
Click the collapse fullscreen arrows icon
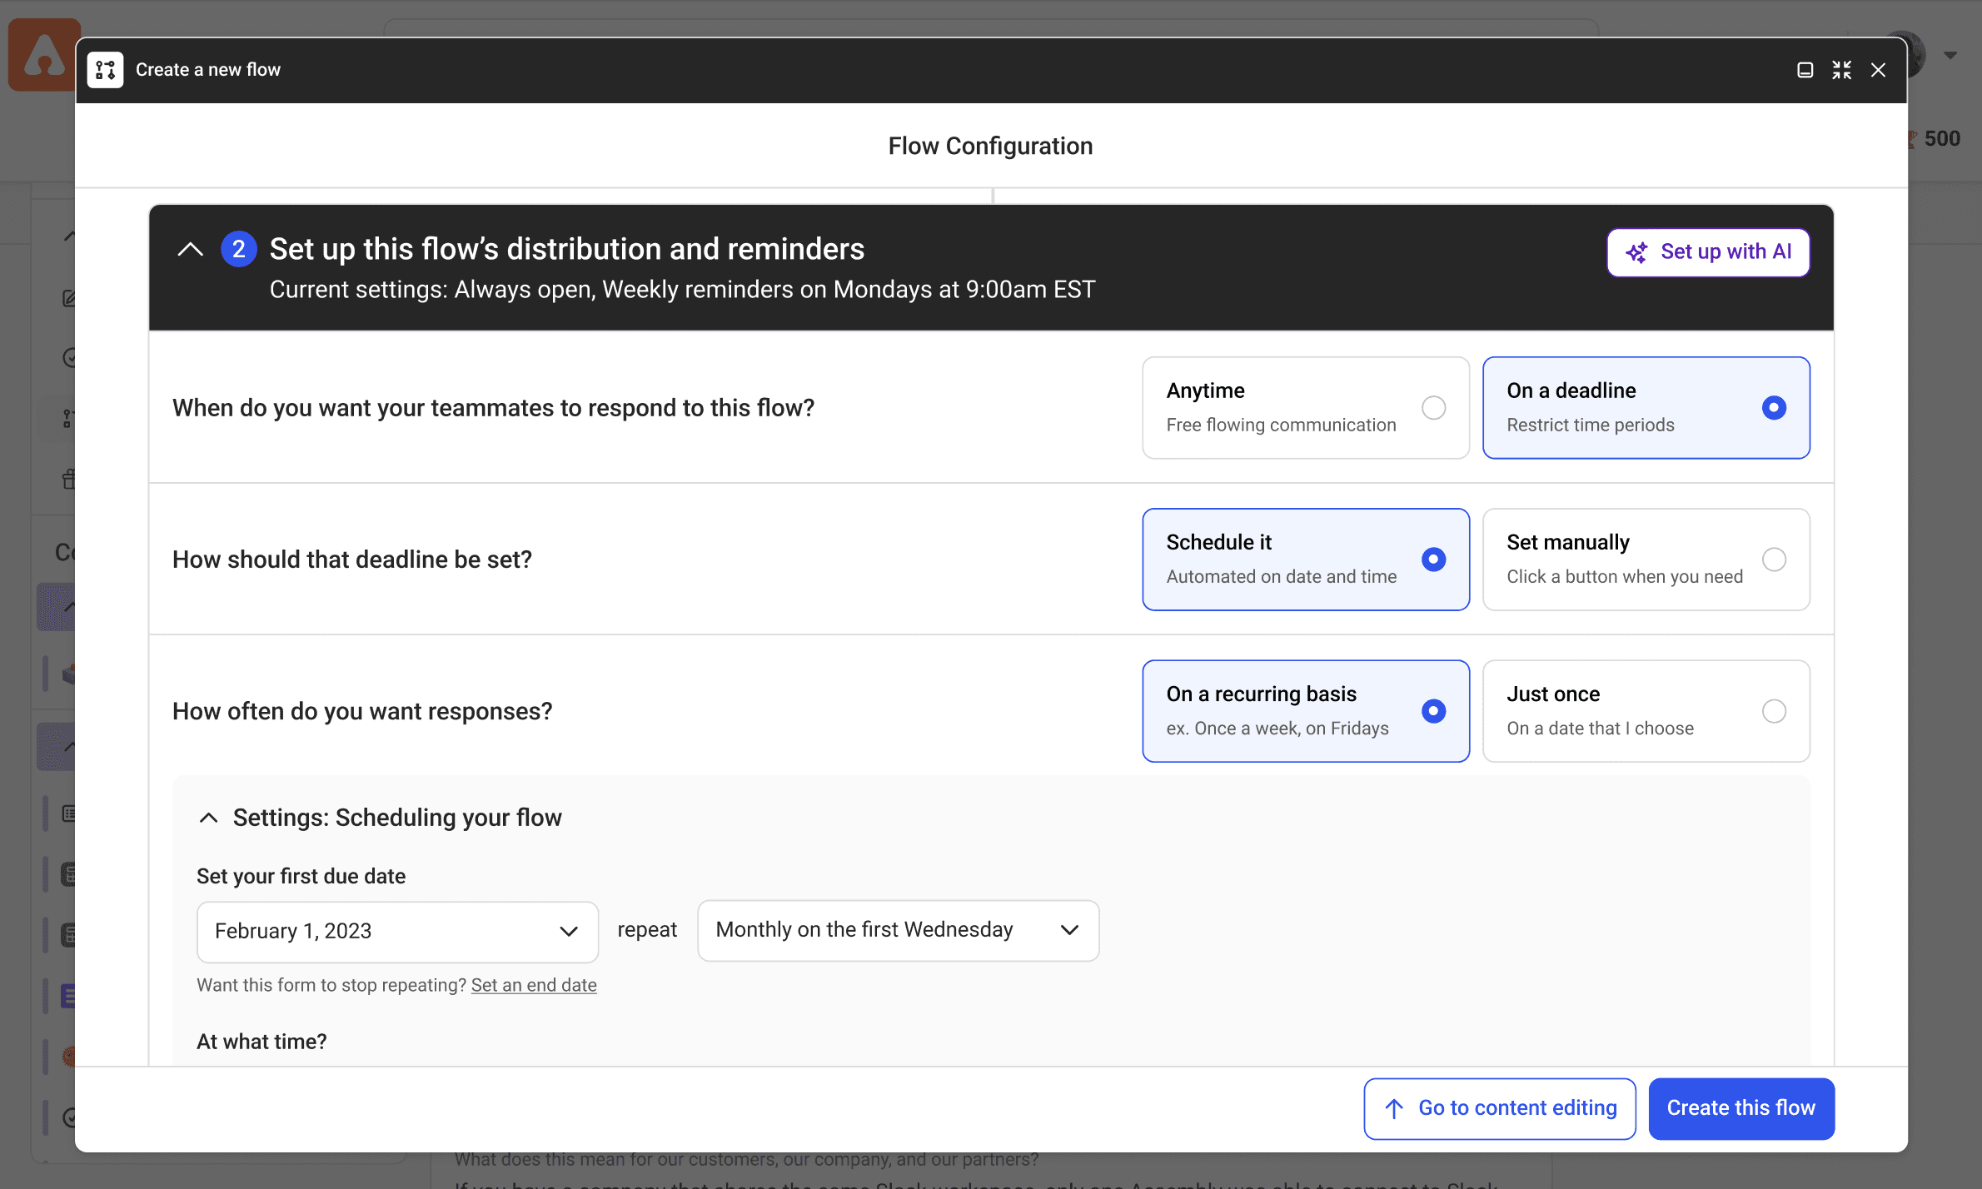1841,70
